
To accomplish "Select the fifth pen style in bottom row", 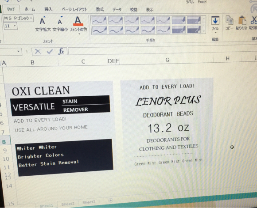I will tap(164, 30).
